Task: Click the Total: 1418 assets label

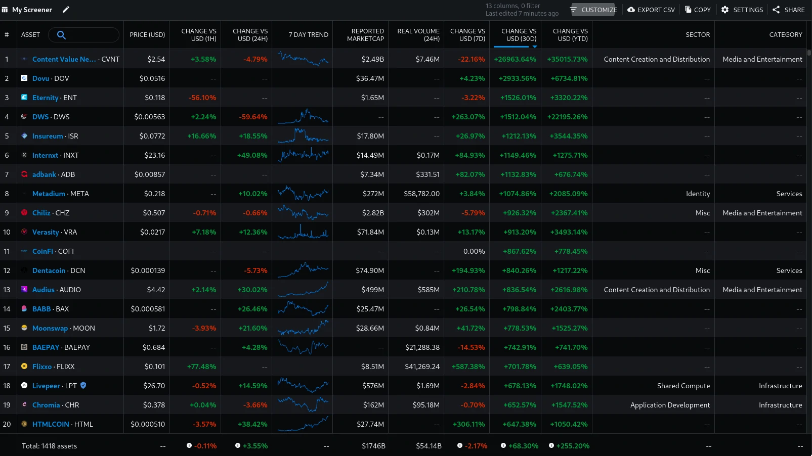Action: pos(49,446)
